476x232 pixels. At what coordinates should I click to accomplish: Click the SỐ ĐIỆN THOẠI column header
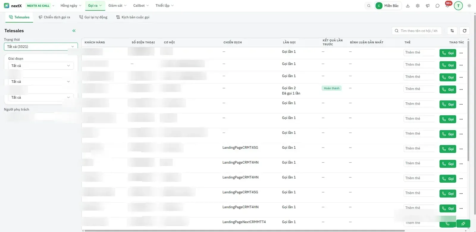[x=143, y=42]
